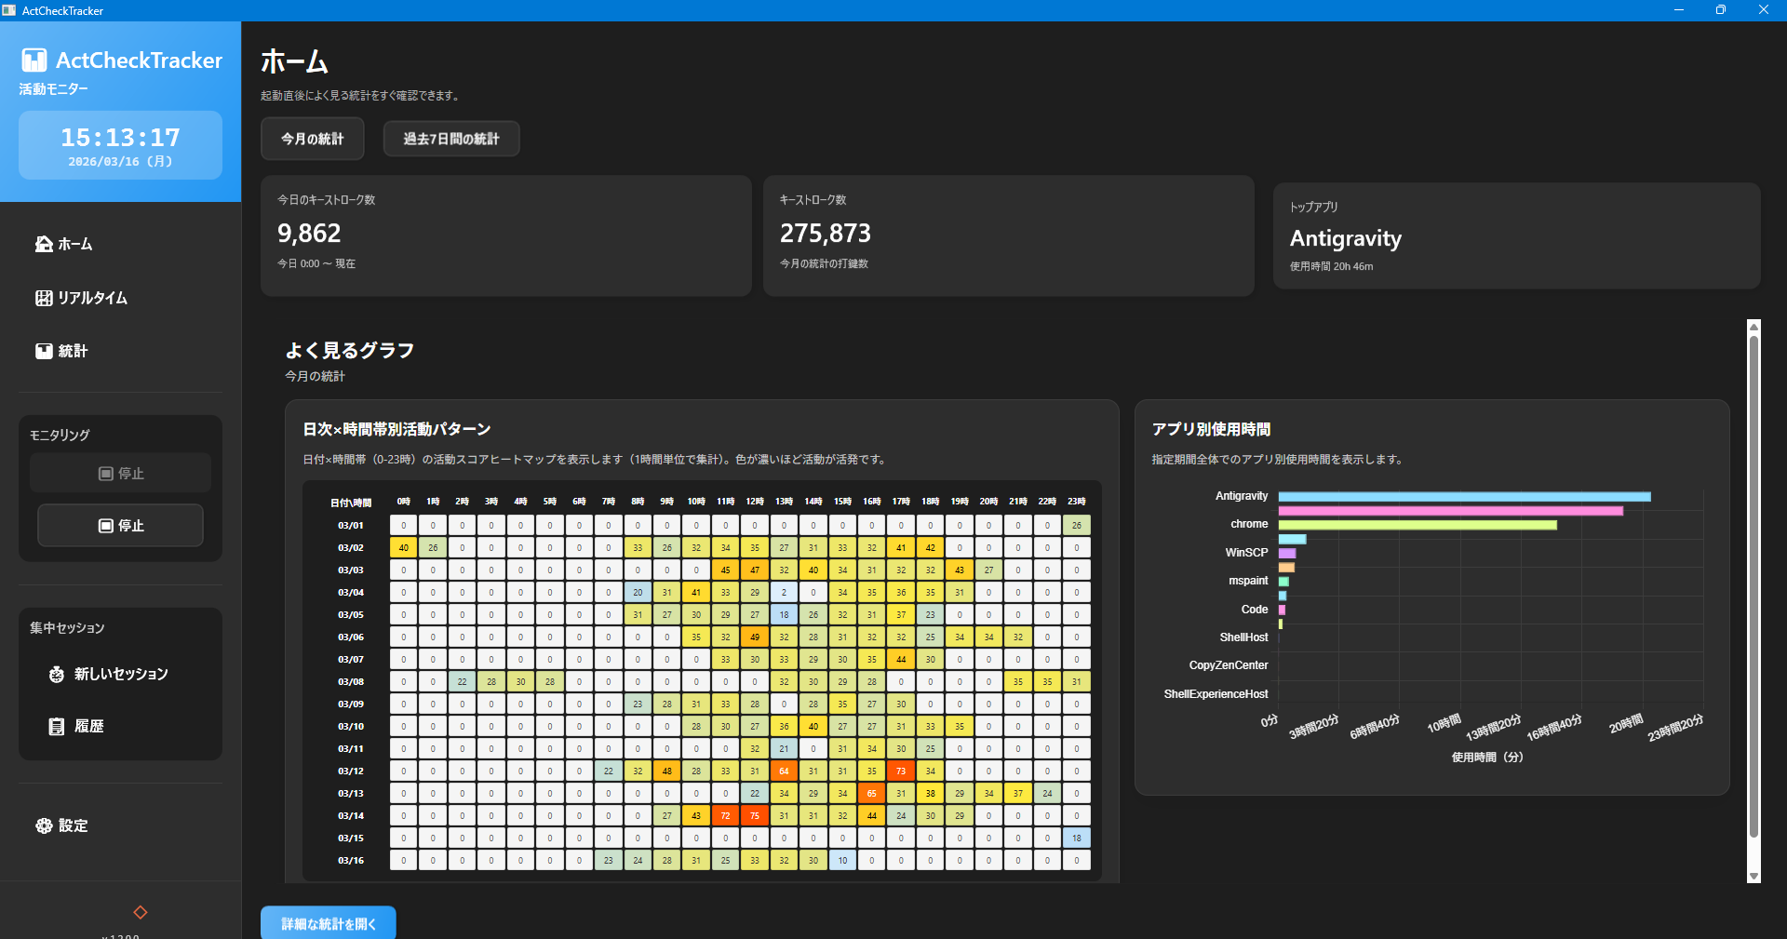Click the orange diamond icon at sidebar bottom
Image resolution: width=1787 pixels, height=939 pixels.
(141, 912)
